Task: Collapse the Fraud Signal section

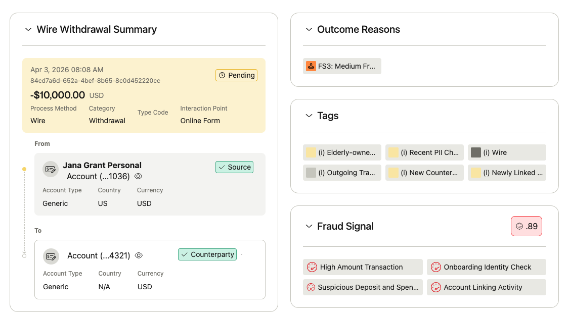Action: [309, 226]
